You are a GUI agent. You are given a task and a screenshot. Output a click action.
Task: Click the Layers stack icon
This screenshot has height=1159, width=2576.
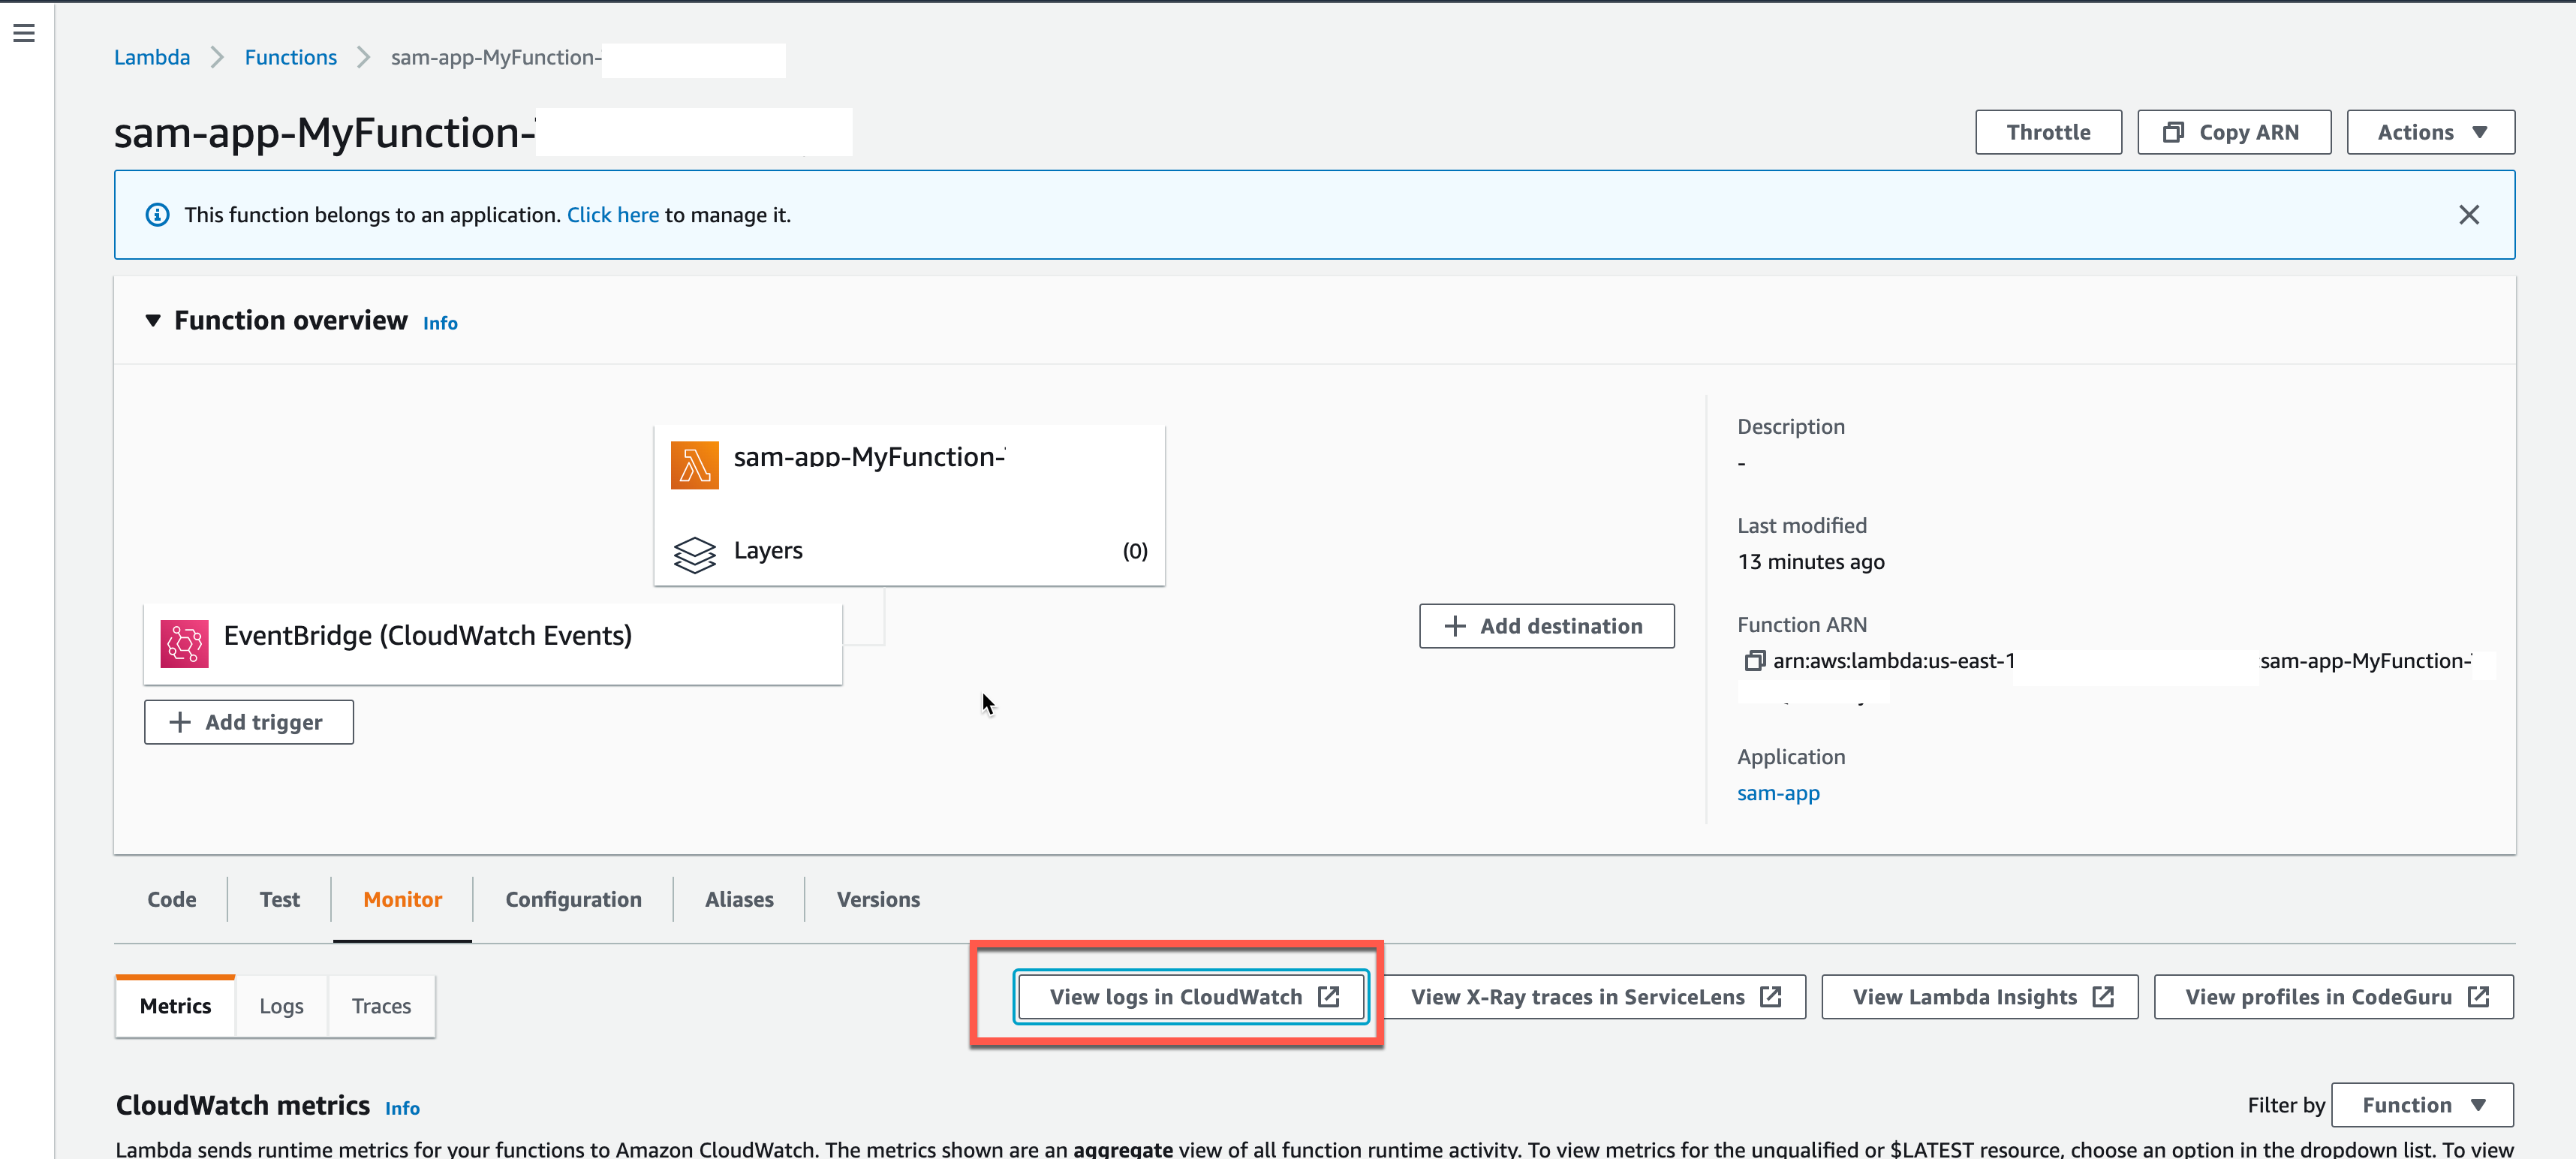(x=694, y=553)
